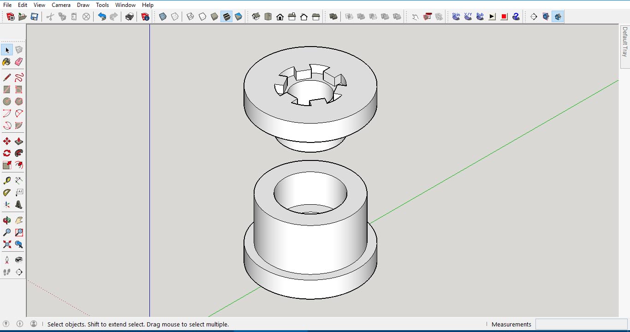The height and width of the screenshot is (332, 630).
Task: Pick the Tape Measure tool
Action: click(x=6, y=180)
